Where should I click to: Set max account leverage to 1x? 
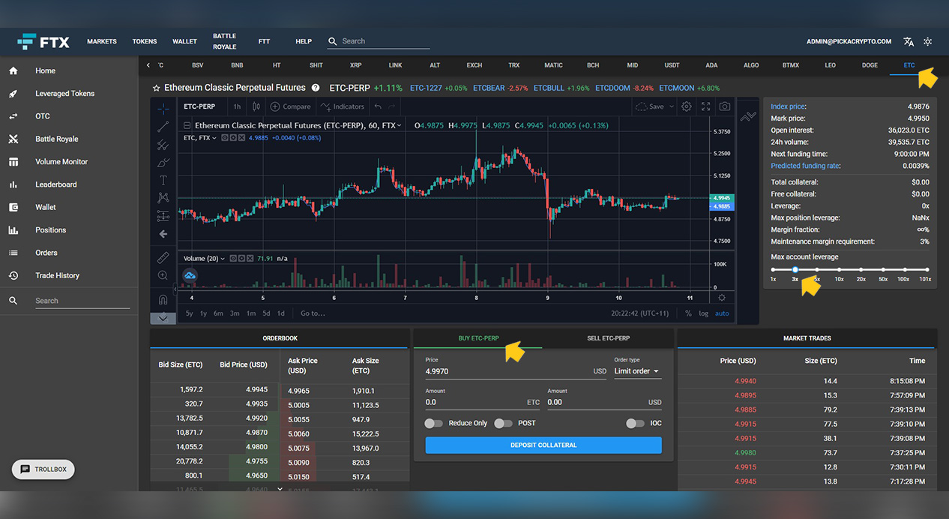(x=773, y=270)
